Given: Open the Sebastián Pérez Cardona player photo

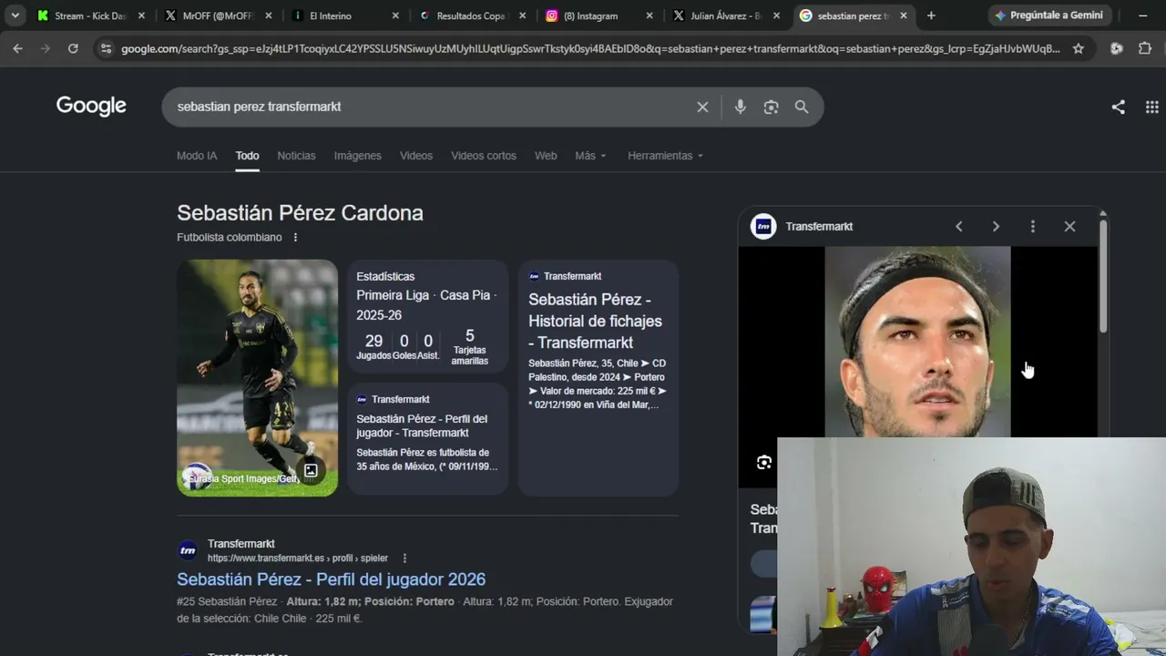Looking at the screenshot, I should point(257,377).
